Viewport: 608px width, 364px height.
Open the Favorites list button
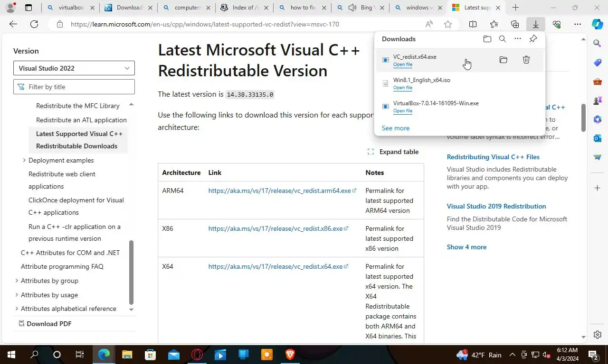494,24
